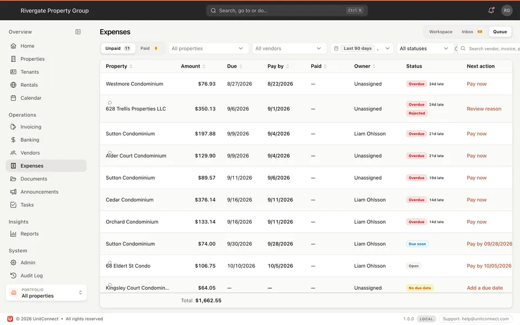
Task: Sort by Paid column header
Action: click(x=318, y=66)
